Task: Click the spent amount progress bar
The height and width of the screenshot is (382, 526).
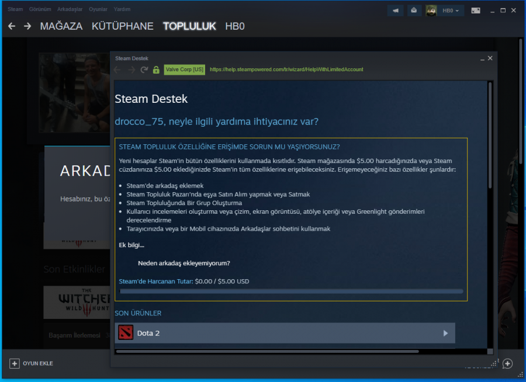Action: point(291,291)
